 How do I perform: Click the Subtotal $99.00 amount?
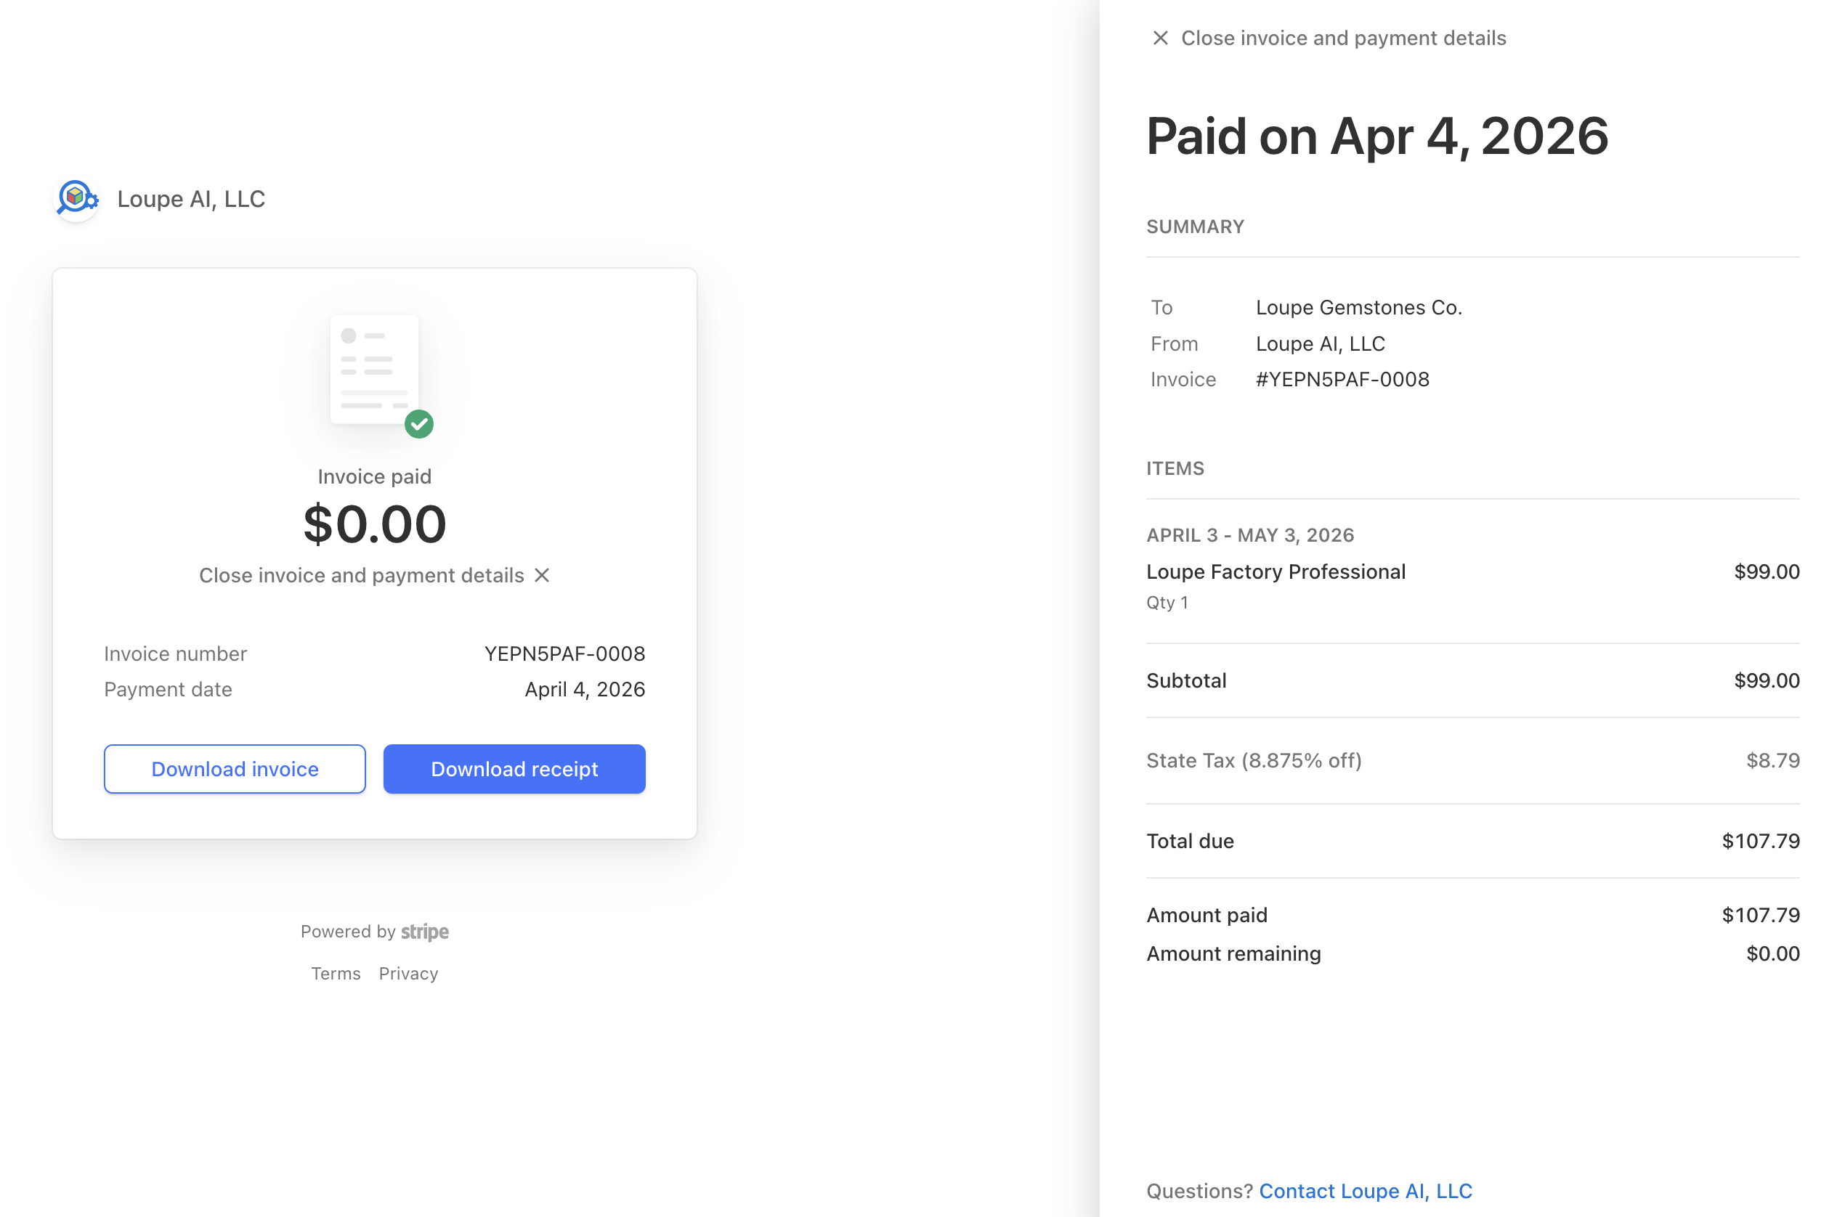click(x=1767, y=680)
